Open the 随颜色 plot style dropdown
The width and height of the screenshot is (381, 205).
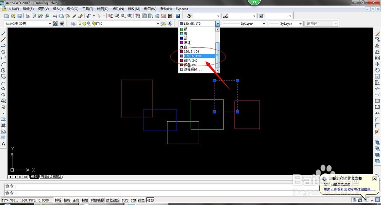pyautogui.click(x=336, y=24)
